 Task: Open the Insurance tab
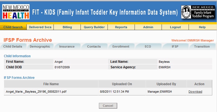coord(67,46)
